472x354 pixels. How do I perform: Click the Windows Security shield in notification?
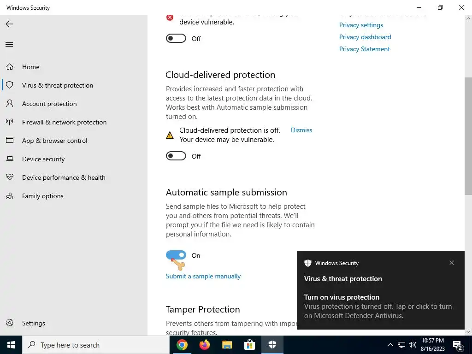pos(307,263)
